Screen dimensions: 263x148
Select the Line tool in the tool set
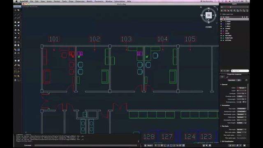(x=15, y=15)
